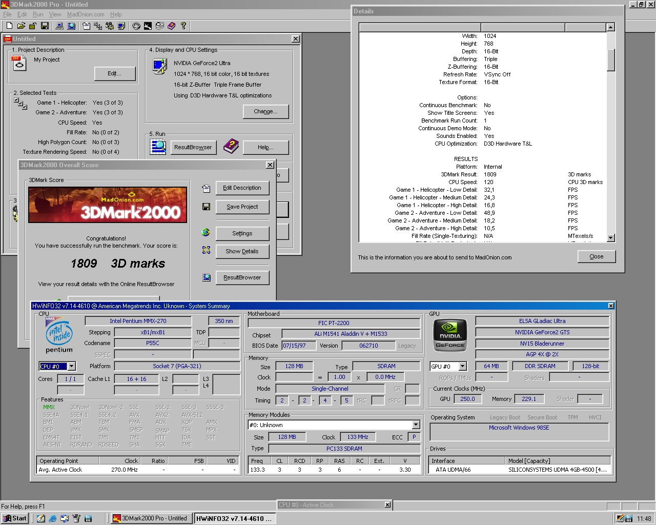This screenshot has width=656, height=525.
Task: Click the purple help book toolbar icon
Action: [171, 26]
